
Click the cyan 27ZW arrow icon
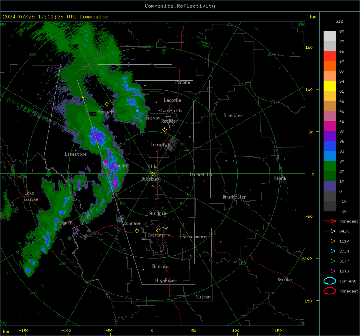coord(330,251)
